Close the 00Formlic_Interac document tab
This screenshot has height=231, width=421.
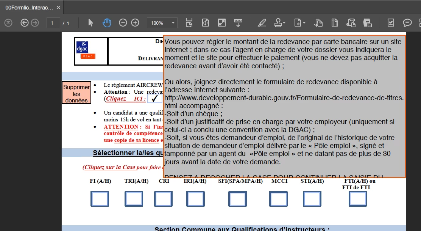click(58, 8)
